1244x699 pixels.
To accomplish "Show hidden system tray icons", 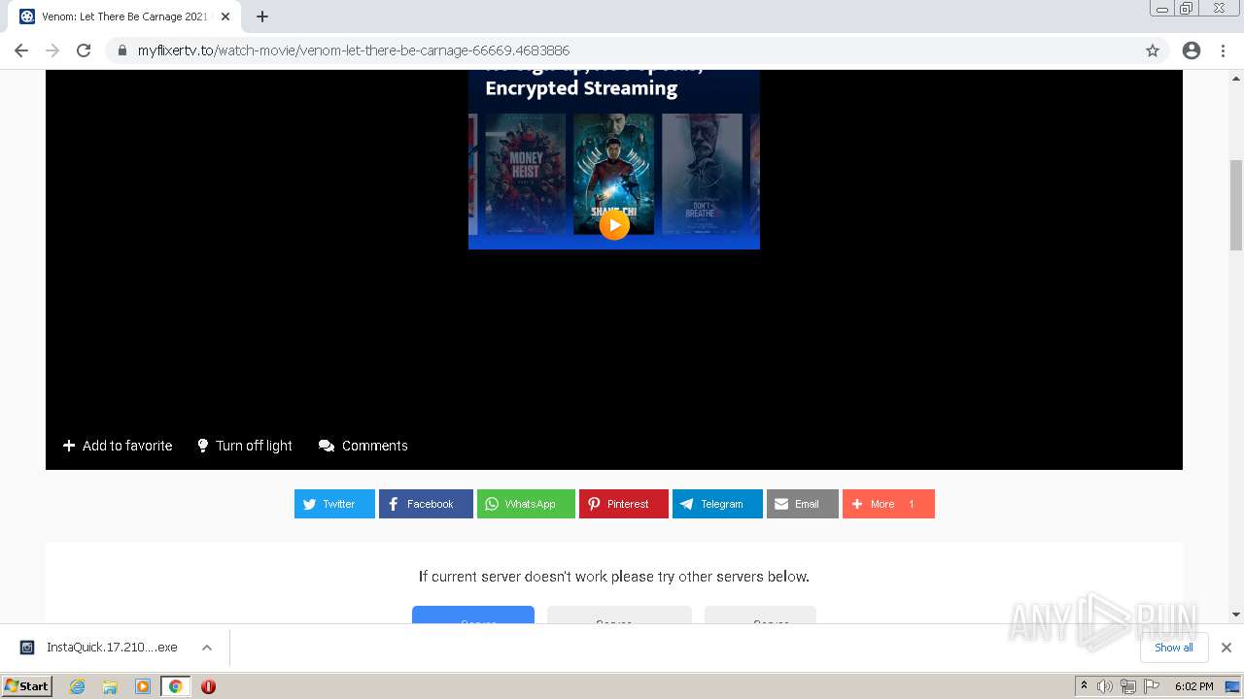I will pos(1084,686).
